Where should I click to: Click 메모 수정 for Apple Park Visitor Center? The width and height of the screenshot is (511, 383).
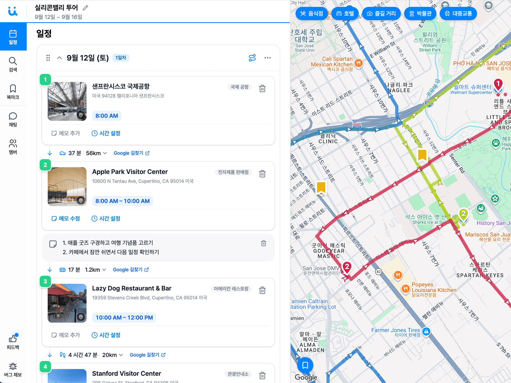pyautogui.click(x=66, y=219)
